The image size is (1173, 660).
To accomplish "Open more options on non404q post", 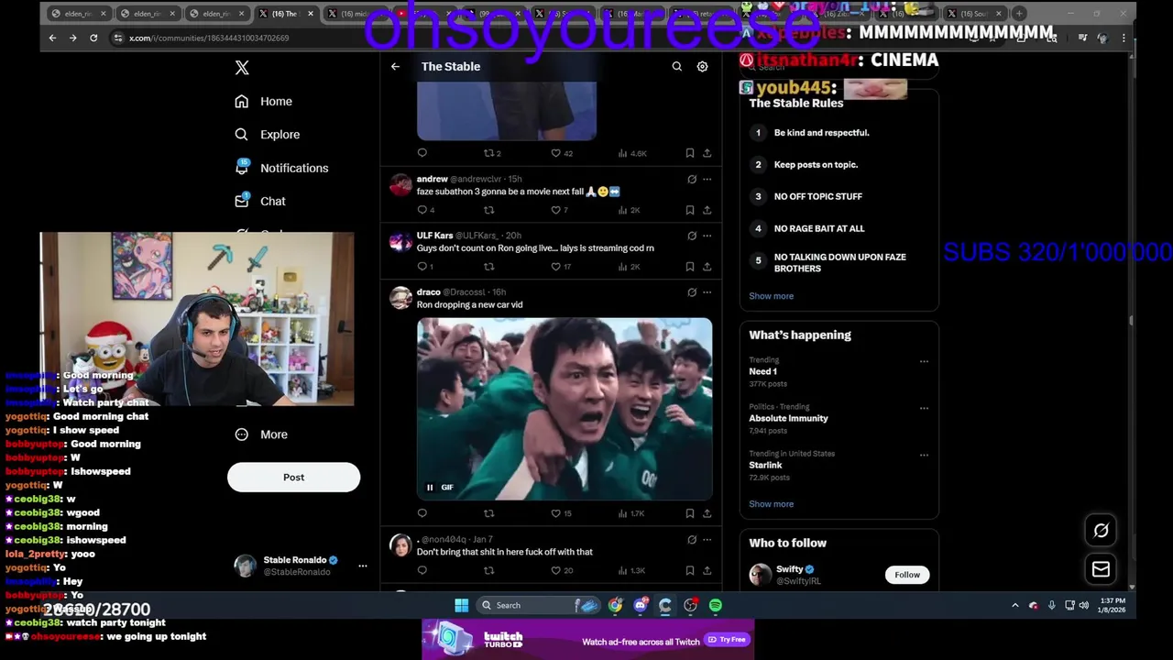I will (x=707, y=540).
